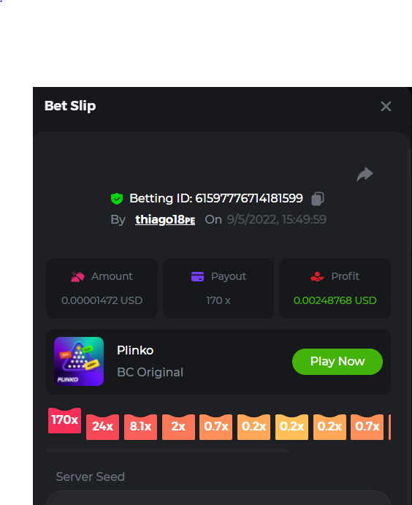This screenshot has height=505, width=412.
Task: Close the Bet Slip dialog
Action: (x=386, y=106)
